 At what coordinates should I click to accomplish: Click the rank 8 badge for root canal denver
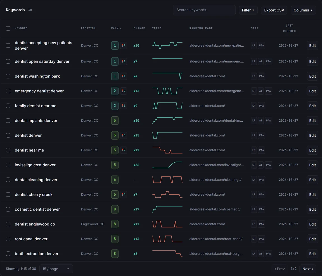[x=115, y=239]
